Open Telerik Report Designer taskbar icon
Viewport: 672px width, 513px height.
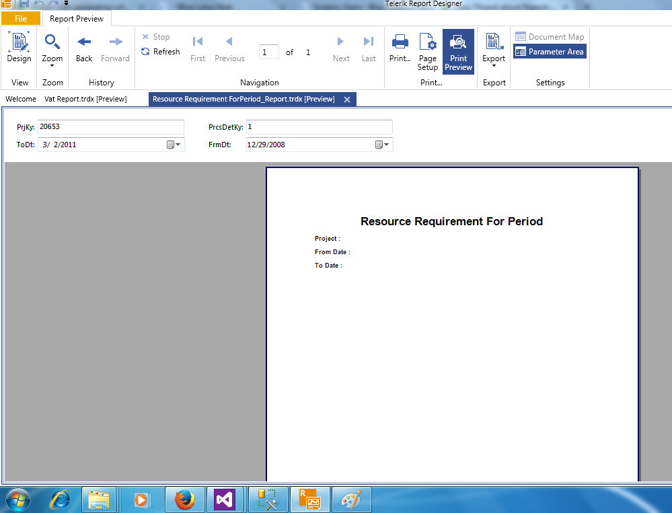[x=310, y=500]
